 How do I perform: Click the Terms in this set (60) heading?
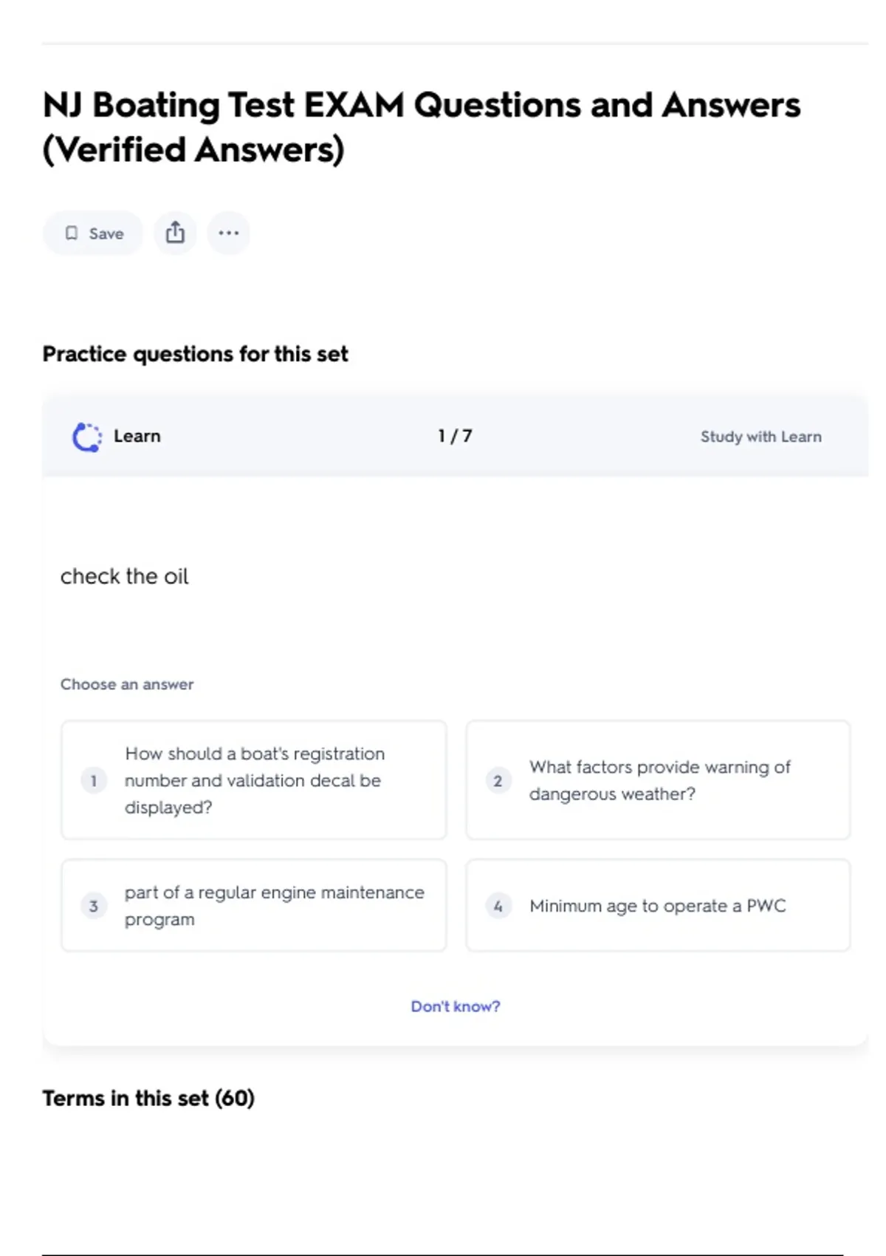click(148, 1099)
